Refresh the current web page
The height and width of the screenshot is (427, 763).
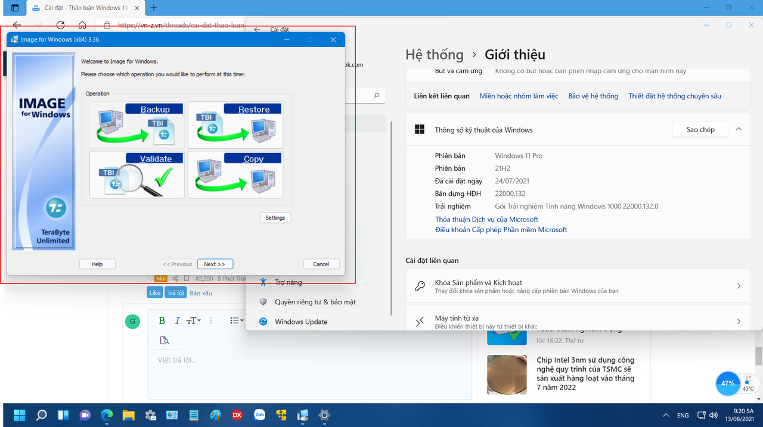(60, 26)
